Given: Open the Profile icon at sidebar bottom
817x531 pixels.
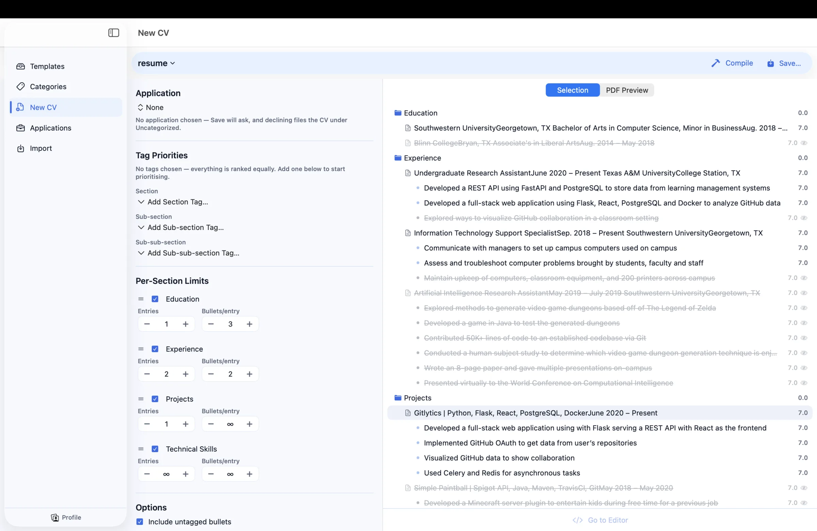Looking at the screenshot, I should [x=55, y=517].
